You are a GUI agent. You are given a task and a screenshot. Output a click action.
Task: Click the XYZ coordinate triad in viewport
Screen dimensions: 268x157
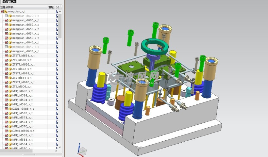pyautogui.click(x=82, y=149)
